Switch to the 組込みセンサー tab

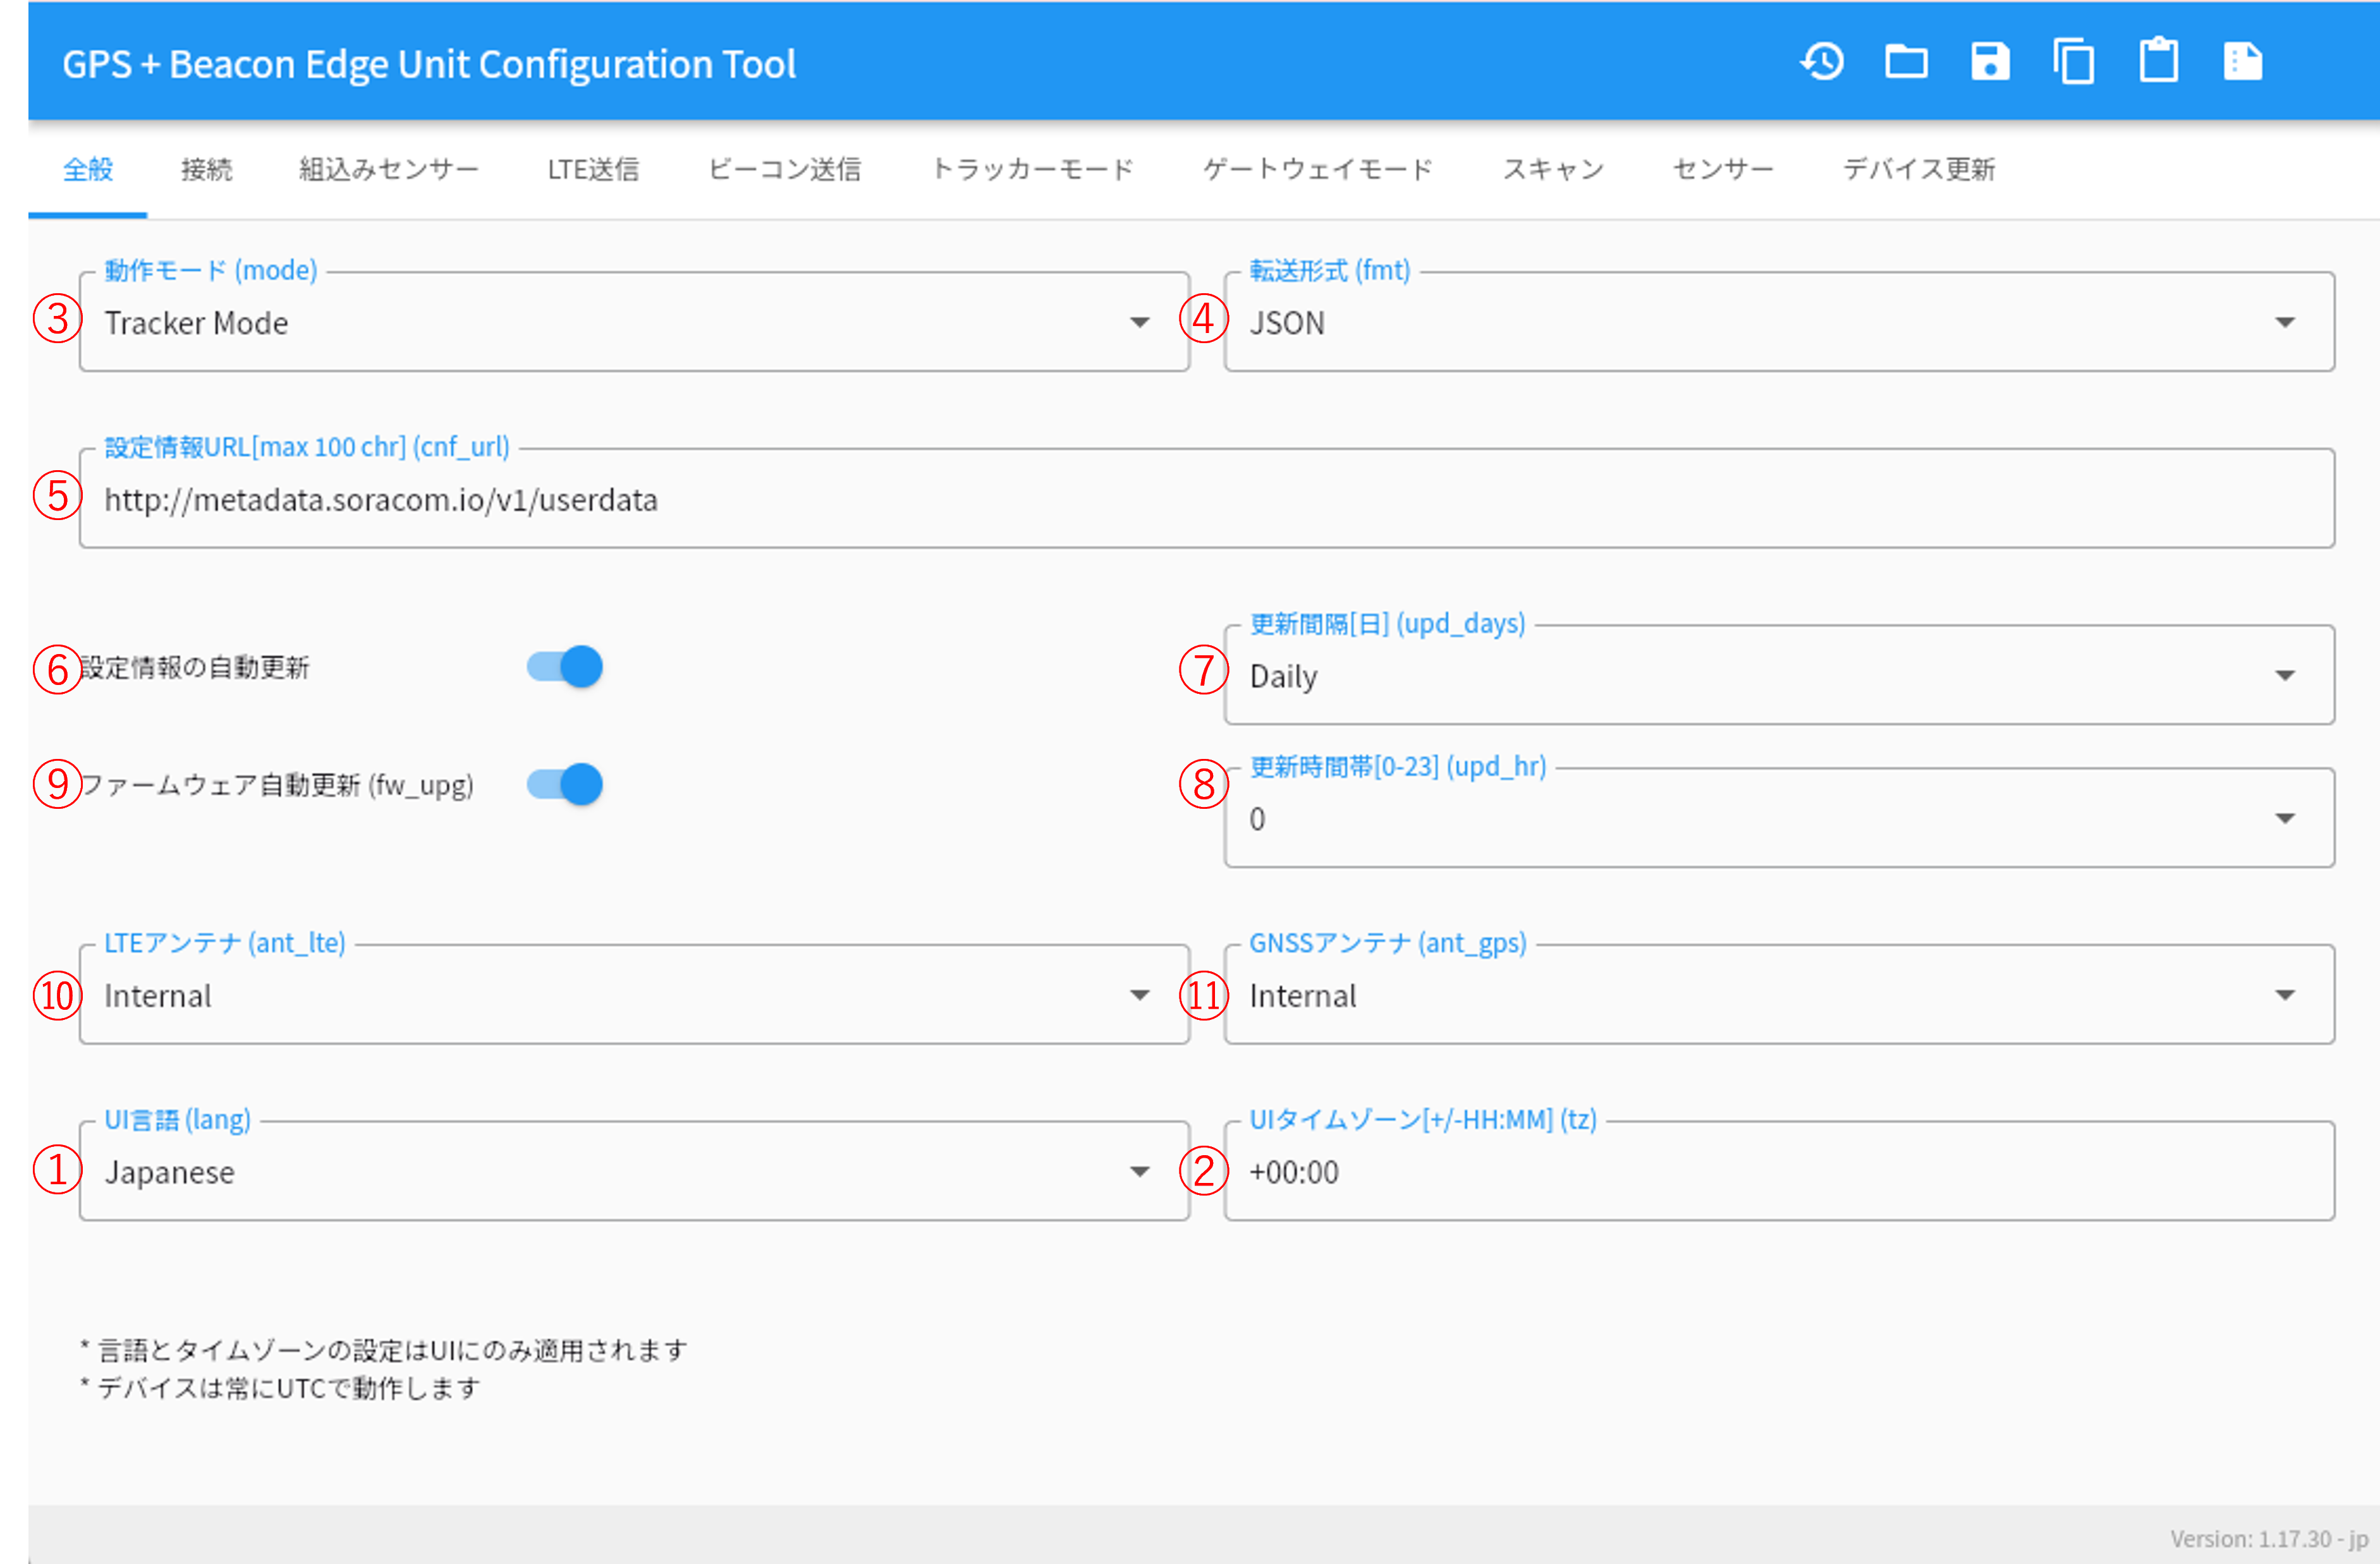[x=389, y=169]
